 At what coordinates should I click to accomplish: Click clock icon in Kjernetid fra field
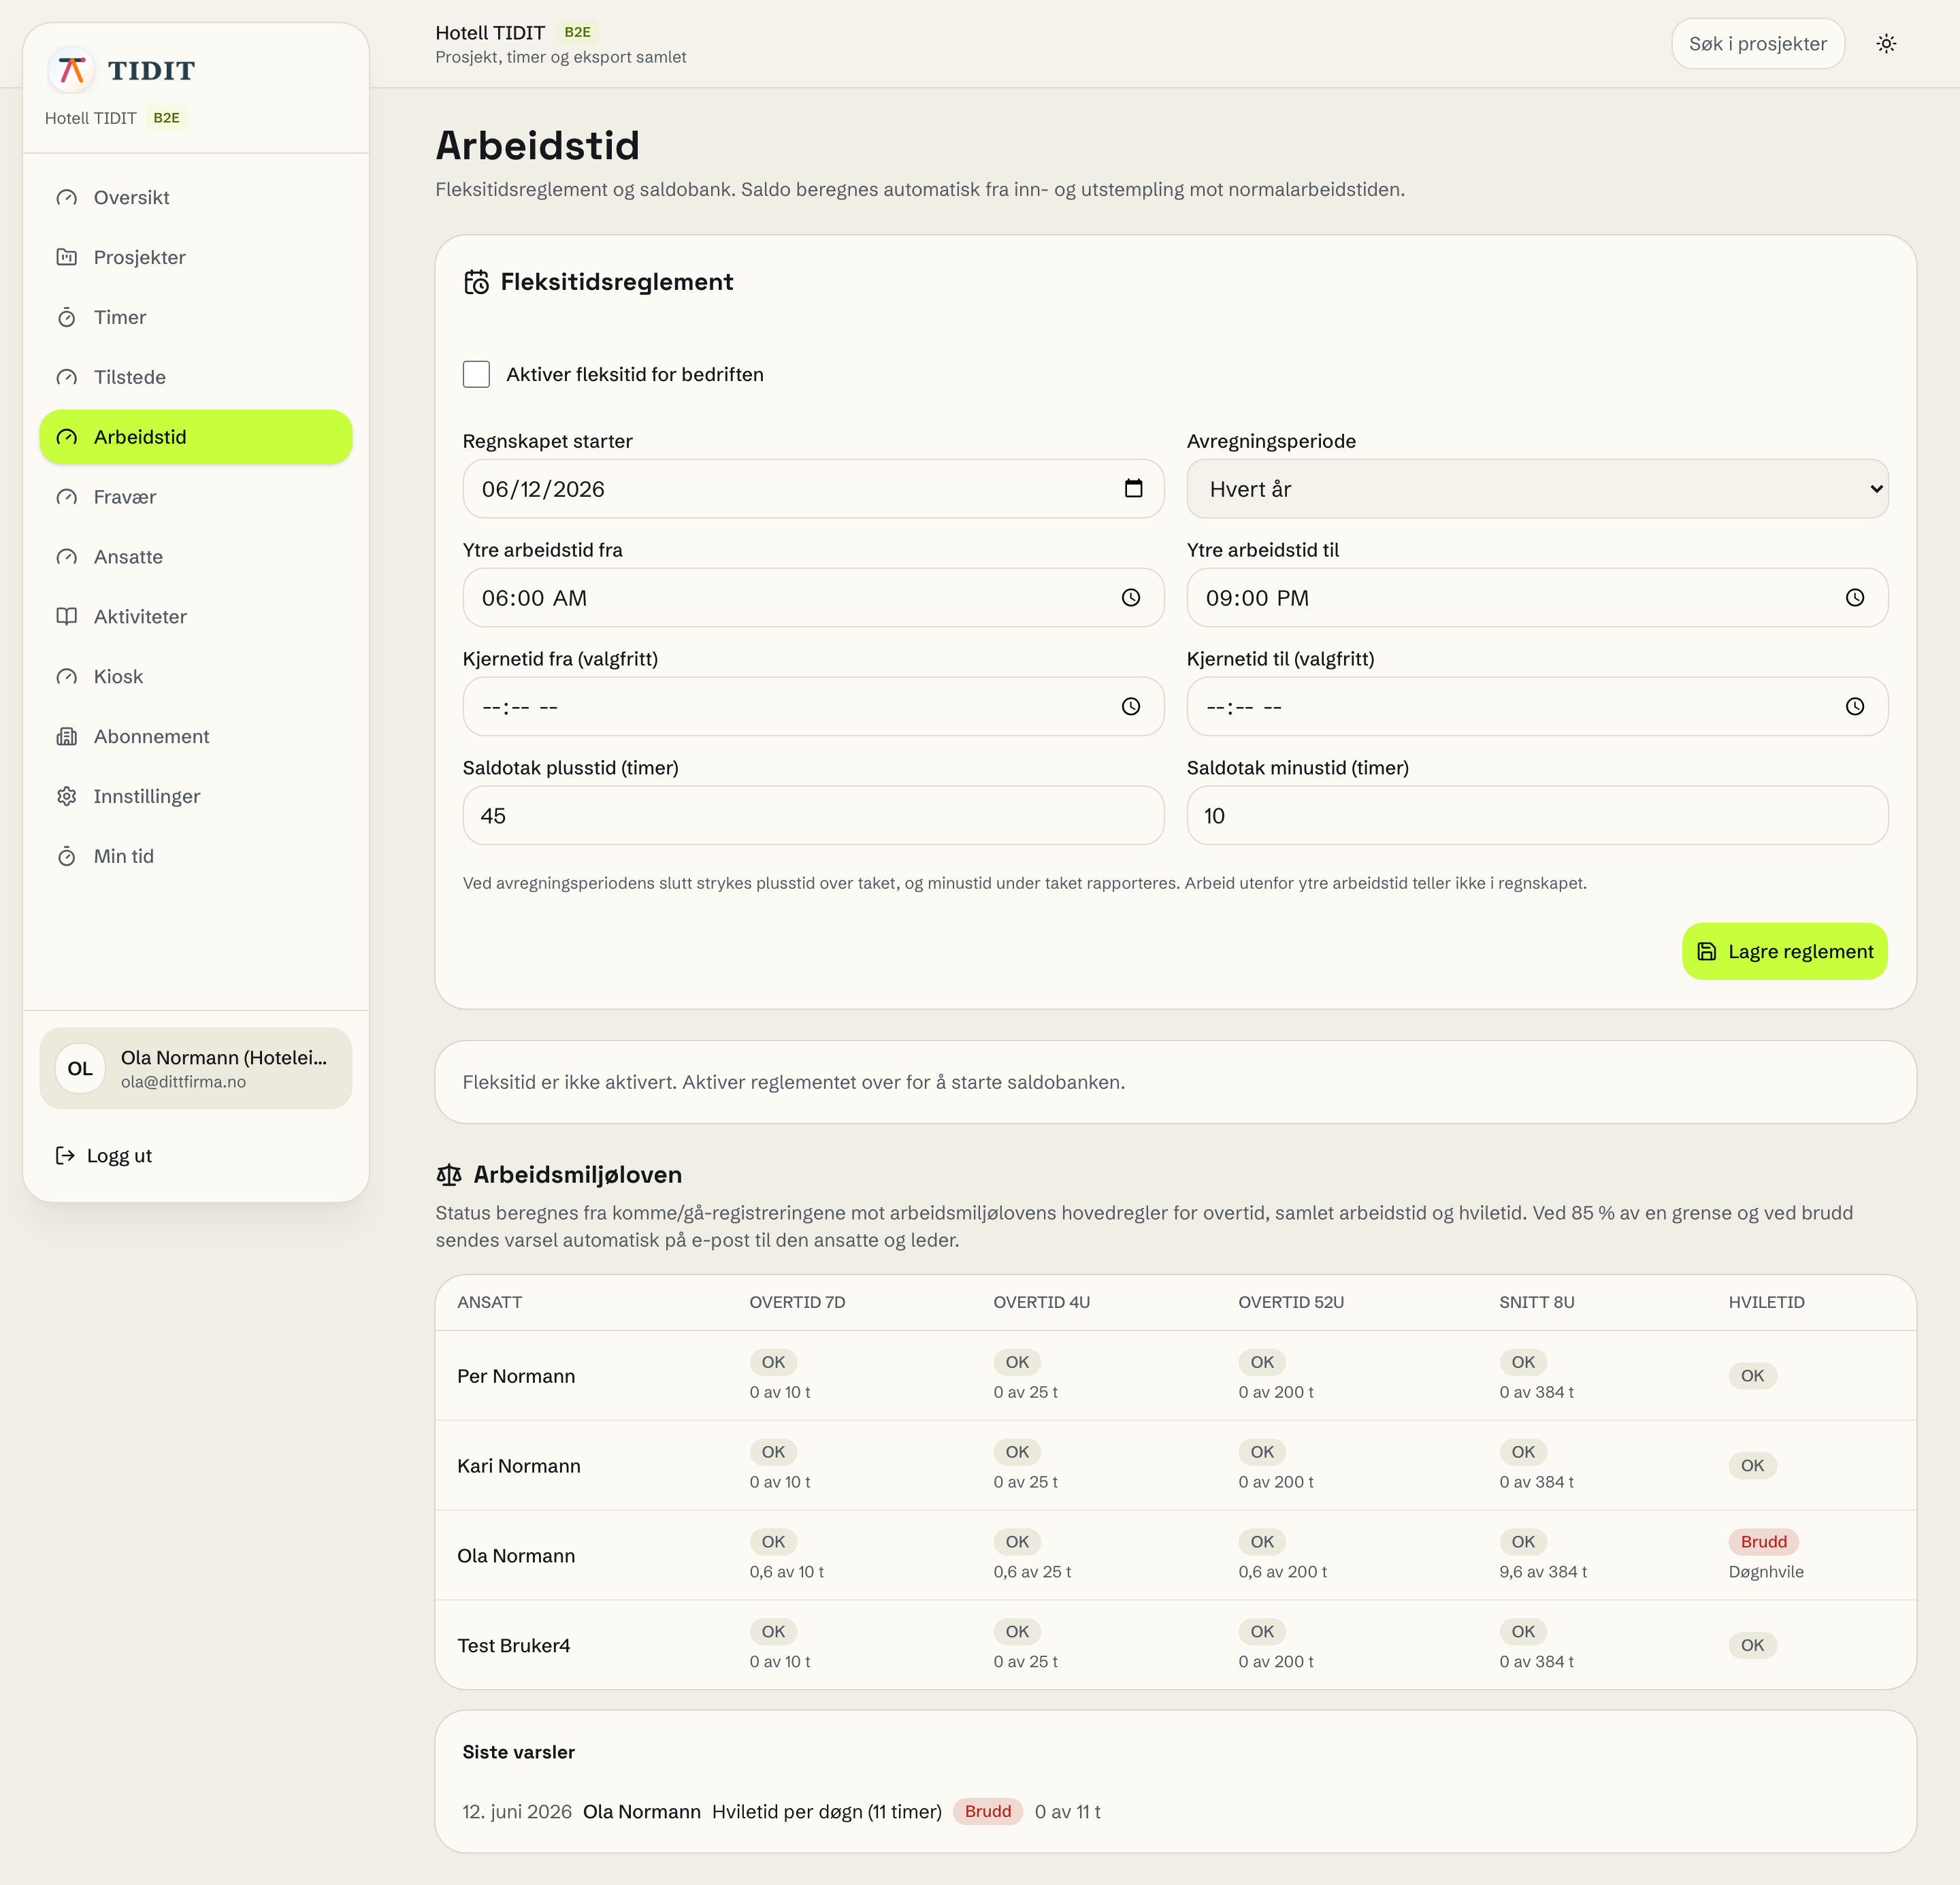pos(1131,706)
